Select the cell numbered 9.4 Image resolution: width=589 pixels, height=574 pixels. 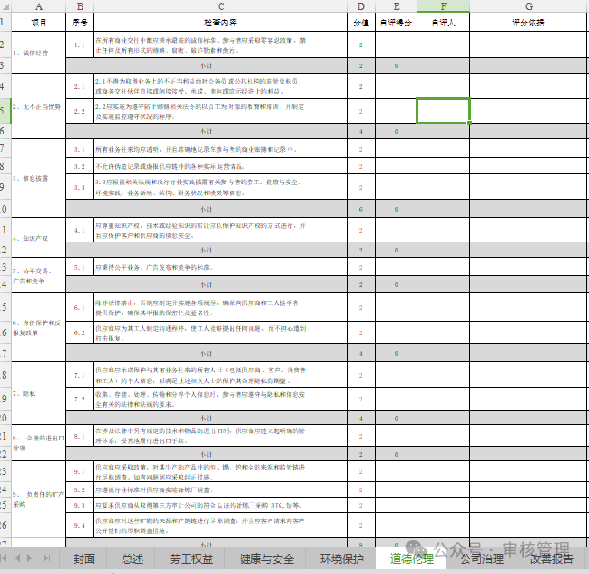pos(80,525)
